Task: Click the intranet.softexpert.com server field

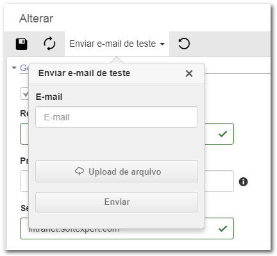Action: (127, 228)
